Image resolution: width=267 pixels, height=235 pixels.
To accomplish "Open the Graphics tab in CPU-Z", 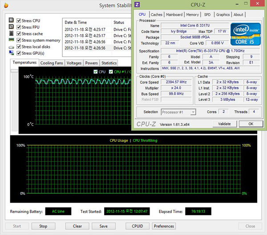I will (x=223, y=15).
